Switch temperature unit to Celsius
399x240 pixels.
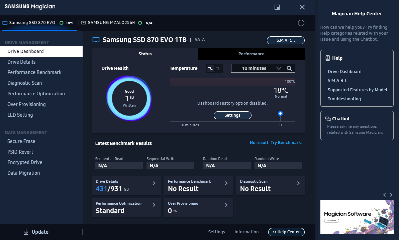click(210, 68)
